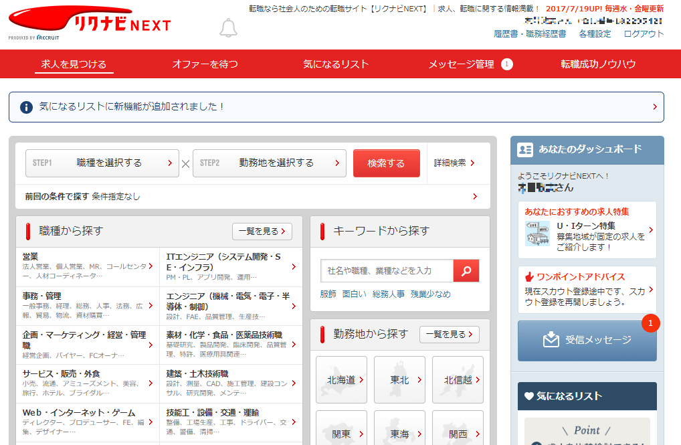Click the thumbs-up icon beside ワンポイントアドバイス
The height and width of the screenshot is (445, 681).
(x=529, y=277)
